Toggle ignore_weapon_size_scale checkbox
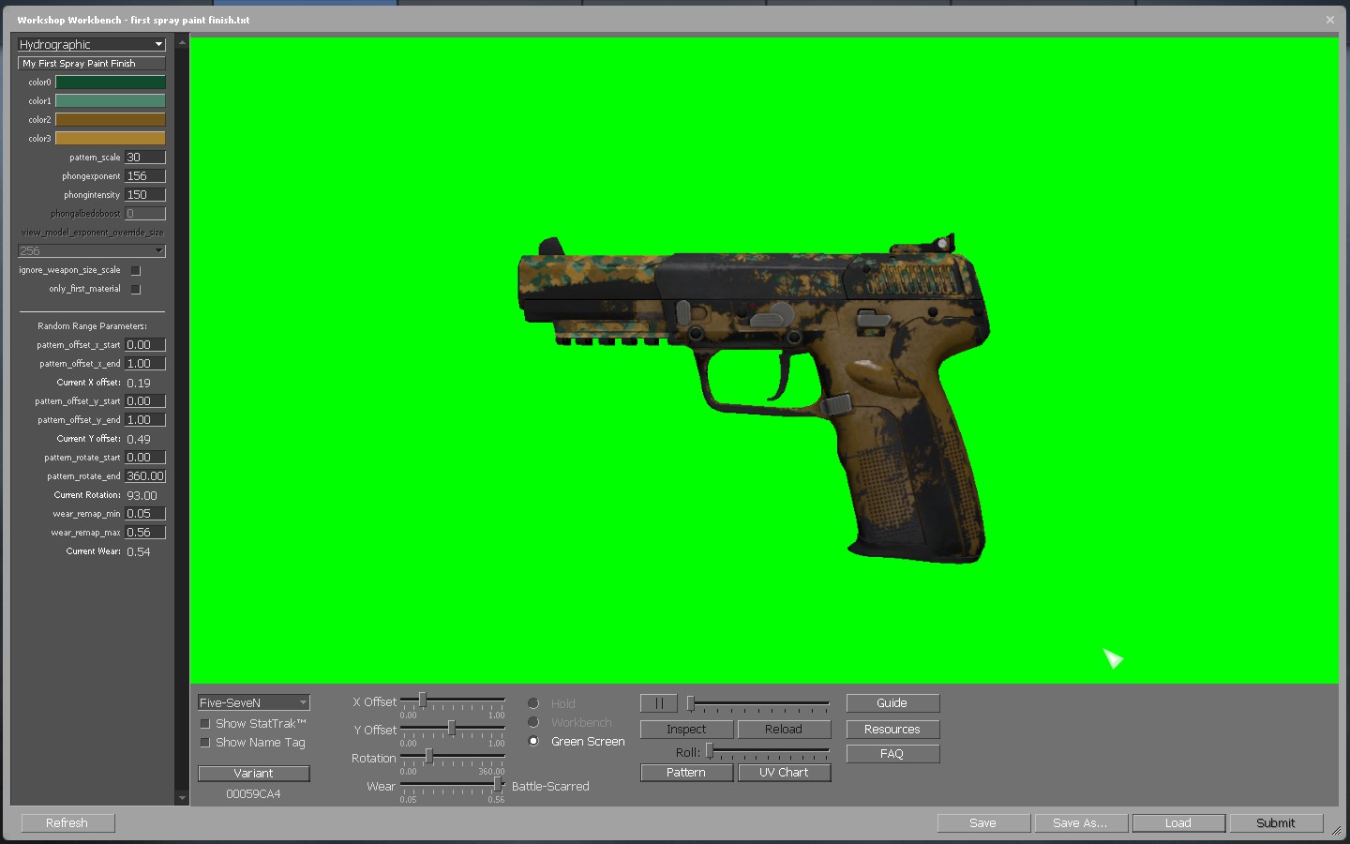The width and height of the screenshot is (1350, 844). pos(136,270)
